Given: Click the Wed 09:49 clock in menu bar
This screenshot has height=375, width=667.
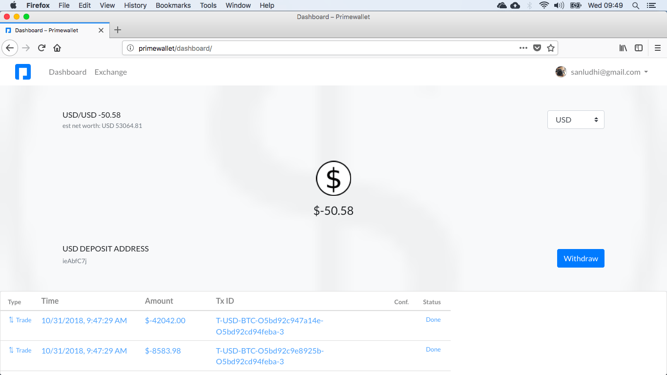Looking at the screenshot, I should pyautogui.click(x=605, y=5).
